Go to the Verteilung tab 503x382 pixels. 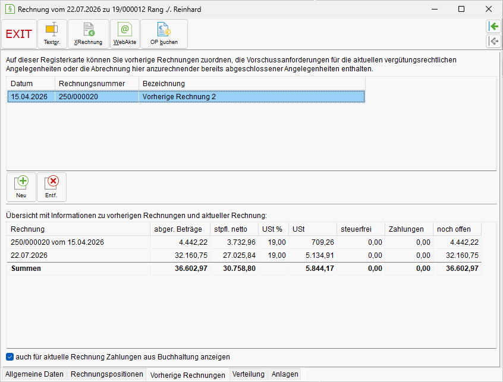(x=249, y=374)
